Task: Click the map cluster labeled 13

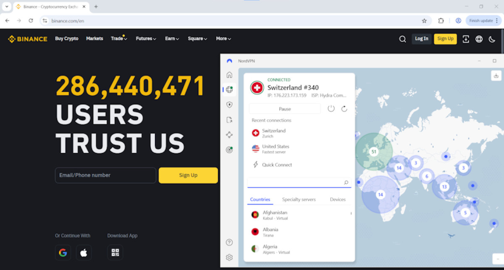Action: click(444, 187)
